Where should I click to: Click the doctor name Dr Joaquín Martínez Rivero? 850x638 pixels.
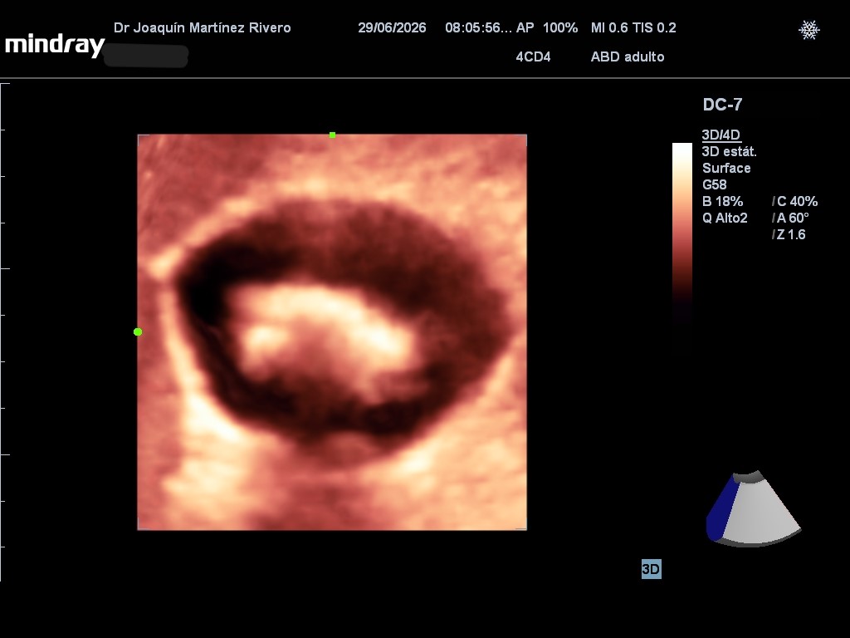203,27
